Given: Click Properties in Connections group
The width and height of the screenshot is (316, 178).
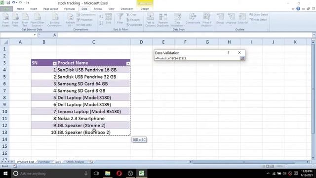Looking at the screenshot, I should click(x=84, y=20).
